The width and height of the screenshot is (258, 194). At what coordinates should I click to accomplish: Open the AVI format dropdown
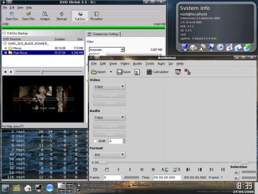109,155
